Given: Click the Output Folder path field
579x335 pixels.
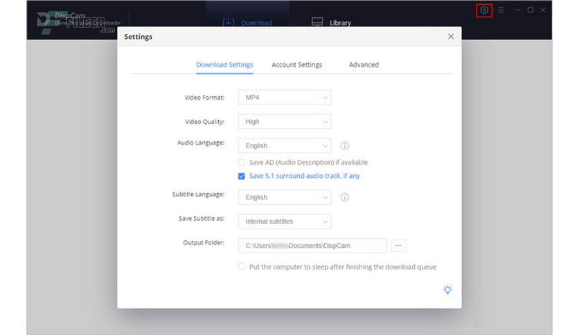Looking at the screenshot, I should (x=312, y=246).
